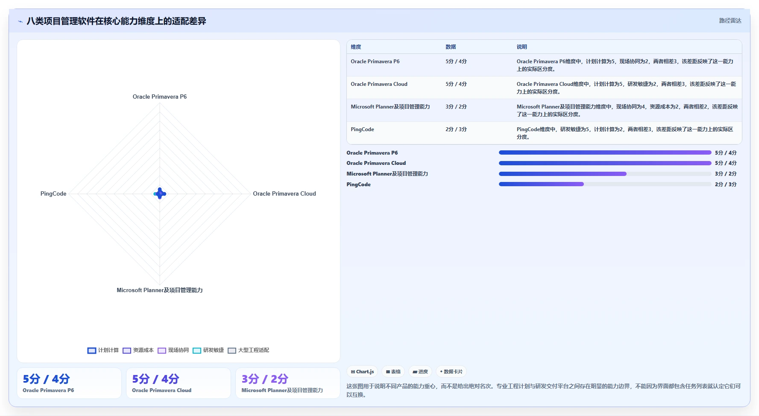Click the Oracle Primavera P6 progress bar
Screen dimensions: 759x416
605,152
